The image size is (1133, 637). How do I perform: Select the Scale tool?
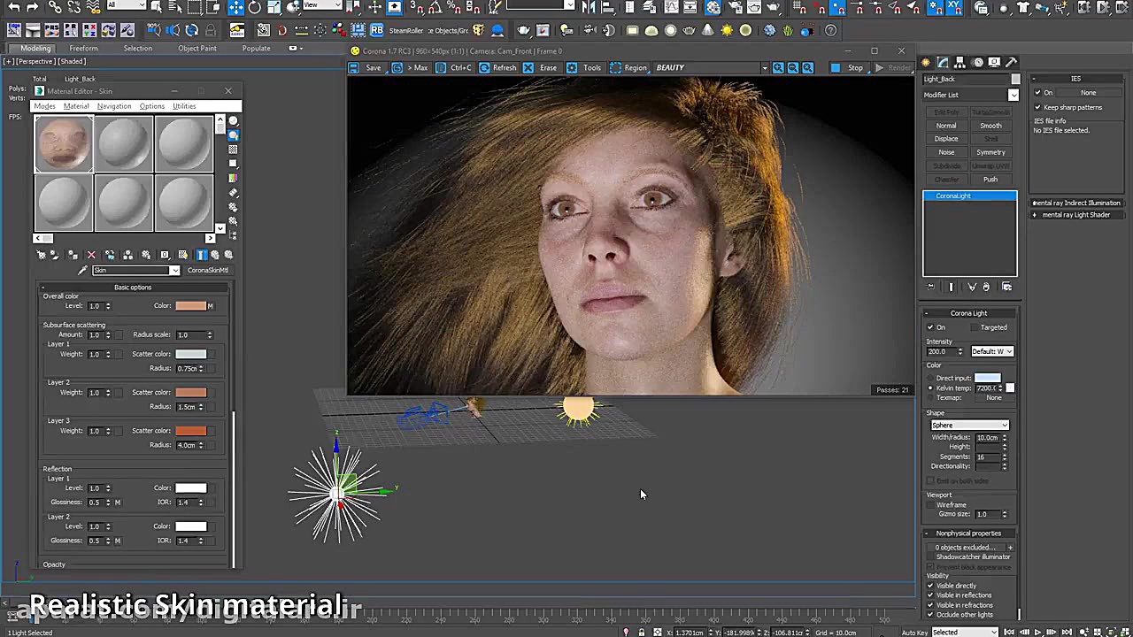[274, 8]
